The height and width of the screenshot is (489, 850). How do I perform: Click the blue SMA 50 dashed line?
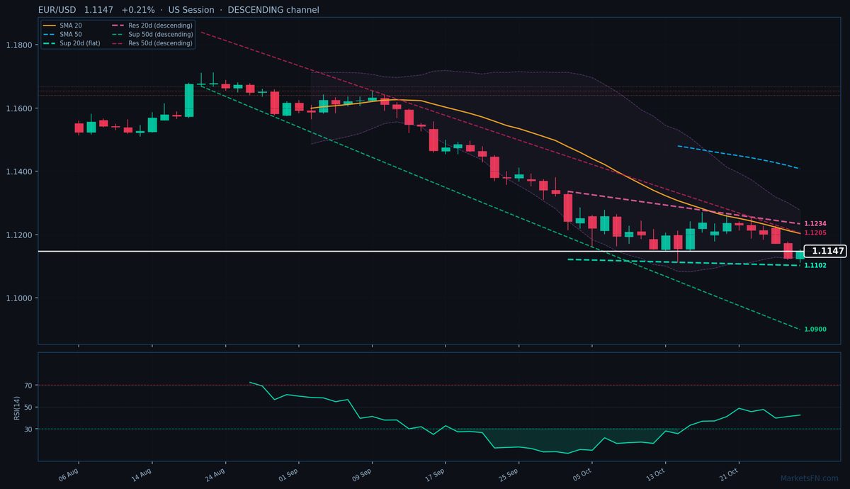click(739, 156)
